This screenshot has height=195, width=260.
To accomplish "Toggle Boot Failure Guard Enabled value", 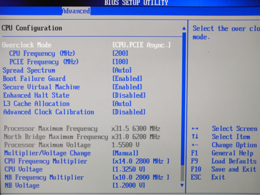I will 127,79.
